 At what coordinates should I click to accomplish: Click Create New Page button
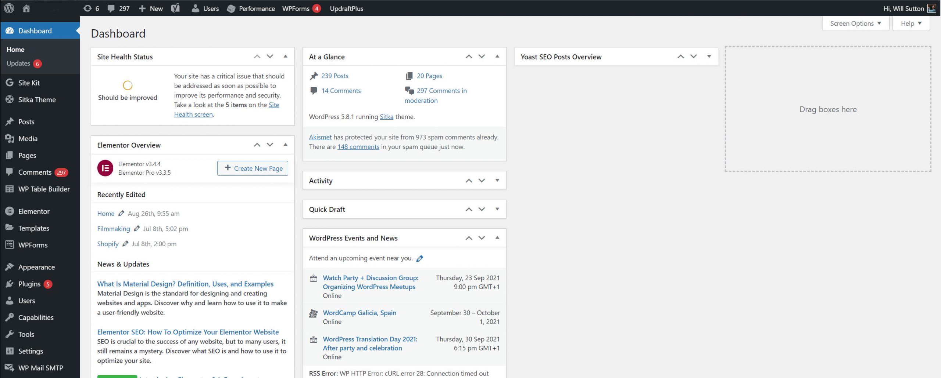click(x=253, y=168)
